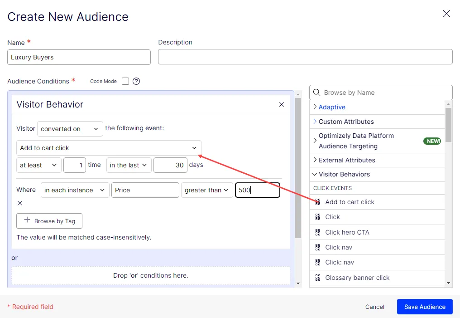This screenshot has height=318, width=460.
Task: Open the 'greater than' operator dropdown
Action: point(207,190)
